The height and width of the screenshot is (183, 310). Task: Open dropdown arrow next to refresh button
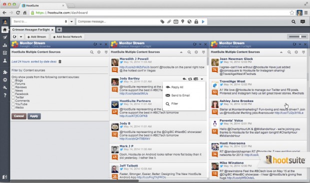pyautogui.click(x=21, y=37)
